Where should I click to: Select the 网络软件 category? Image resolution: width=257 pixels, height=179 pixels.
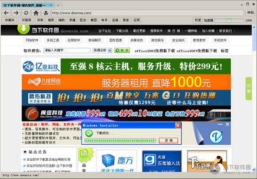32,40
